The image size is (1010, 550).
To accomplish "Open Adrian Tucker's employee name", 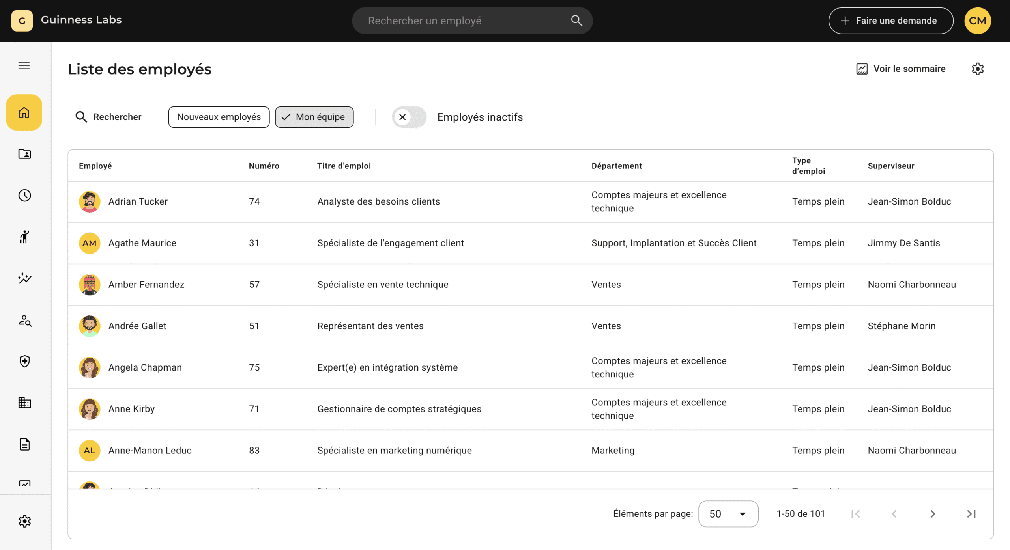I will click(138, 202).
